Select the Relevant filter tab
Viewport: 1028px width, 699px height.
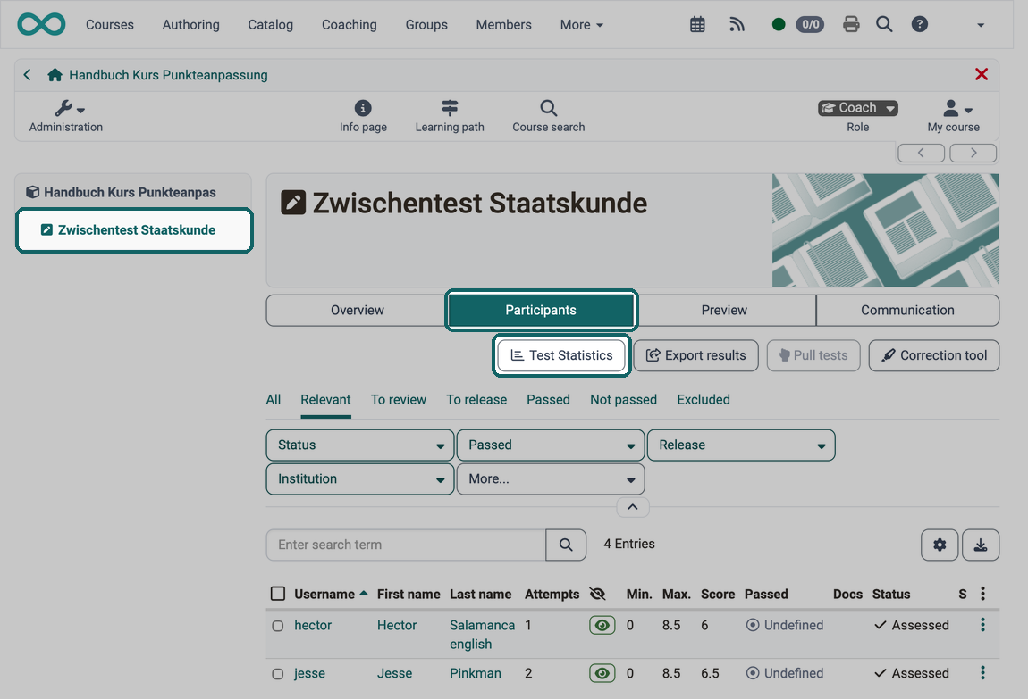326,400
